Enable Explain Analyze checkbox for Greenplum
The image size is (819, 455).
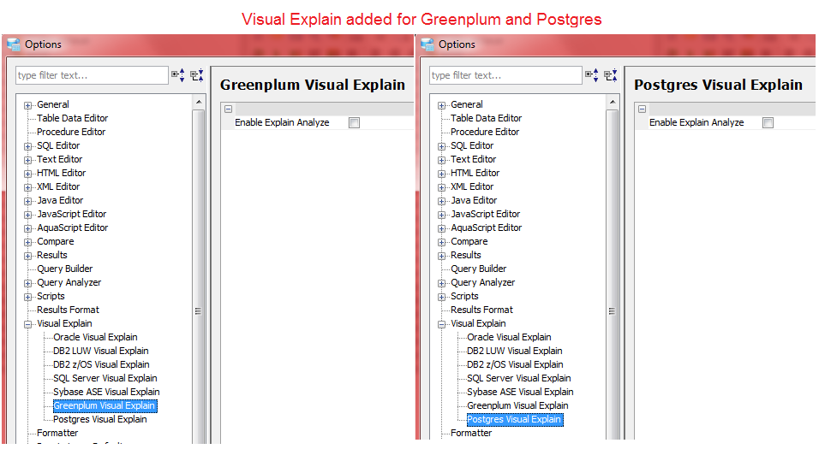coord(354,123)
